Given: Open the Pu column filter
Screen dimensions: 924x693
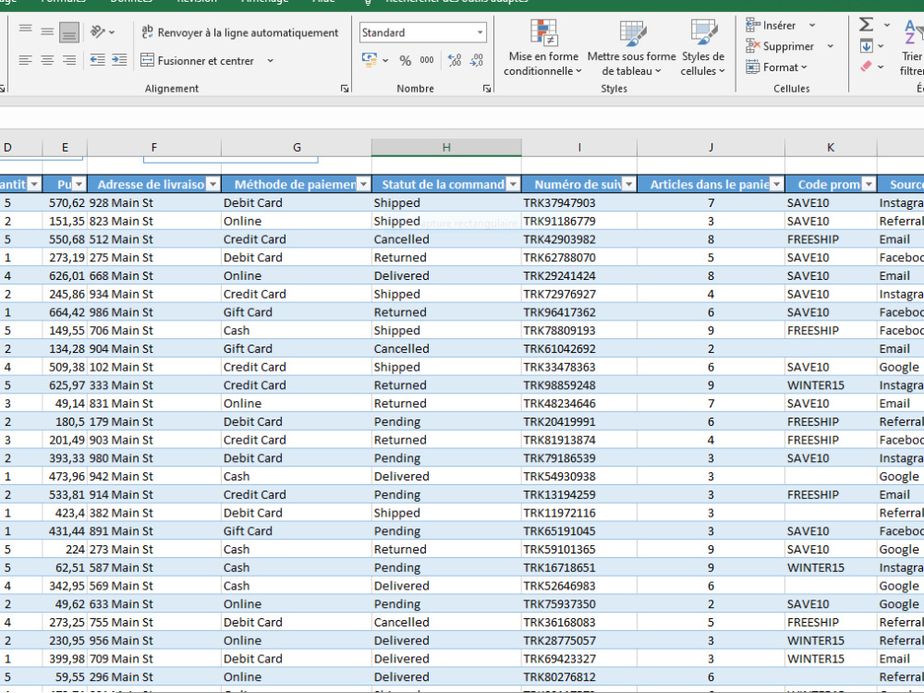Looking at the screenshot, I should click(79, 185).
